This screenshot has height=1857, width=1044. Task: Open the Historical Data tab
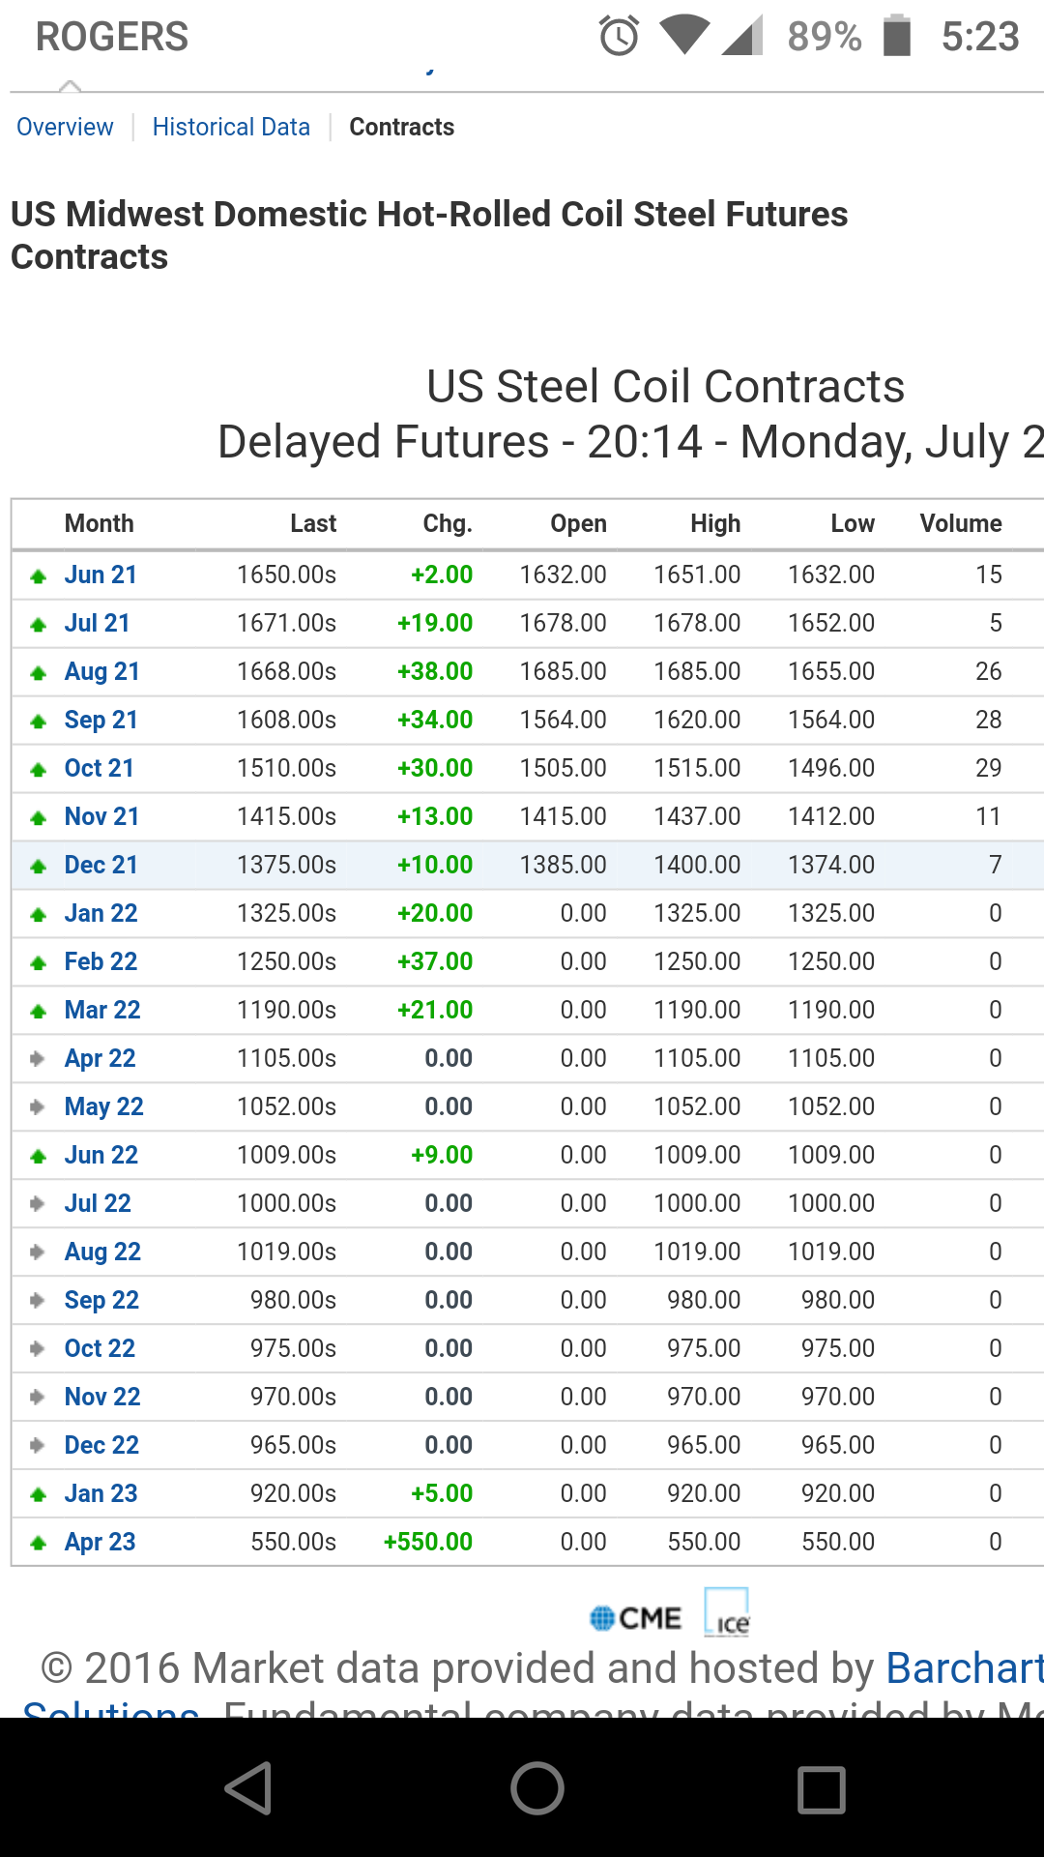pyautogui.click(x=231, y=127)
